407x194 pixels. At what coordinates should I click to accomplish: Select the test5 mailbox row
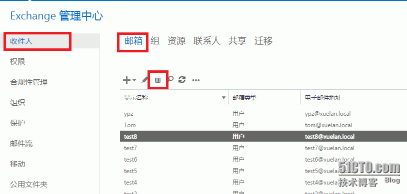(x=263, y=171)
